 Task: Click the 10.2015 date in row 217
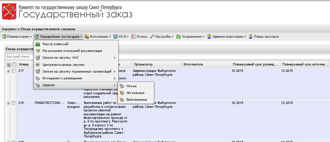point(237,71)
